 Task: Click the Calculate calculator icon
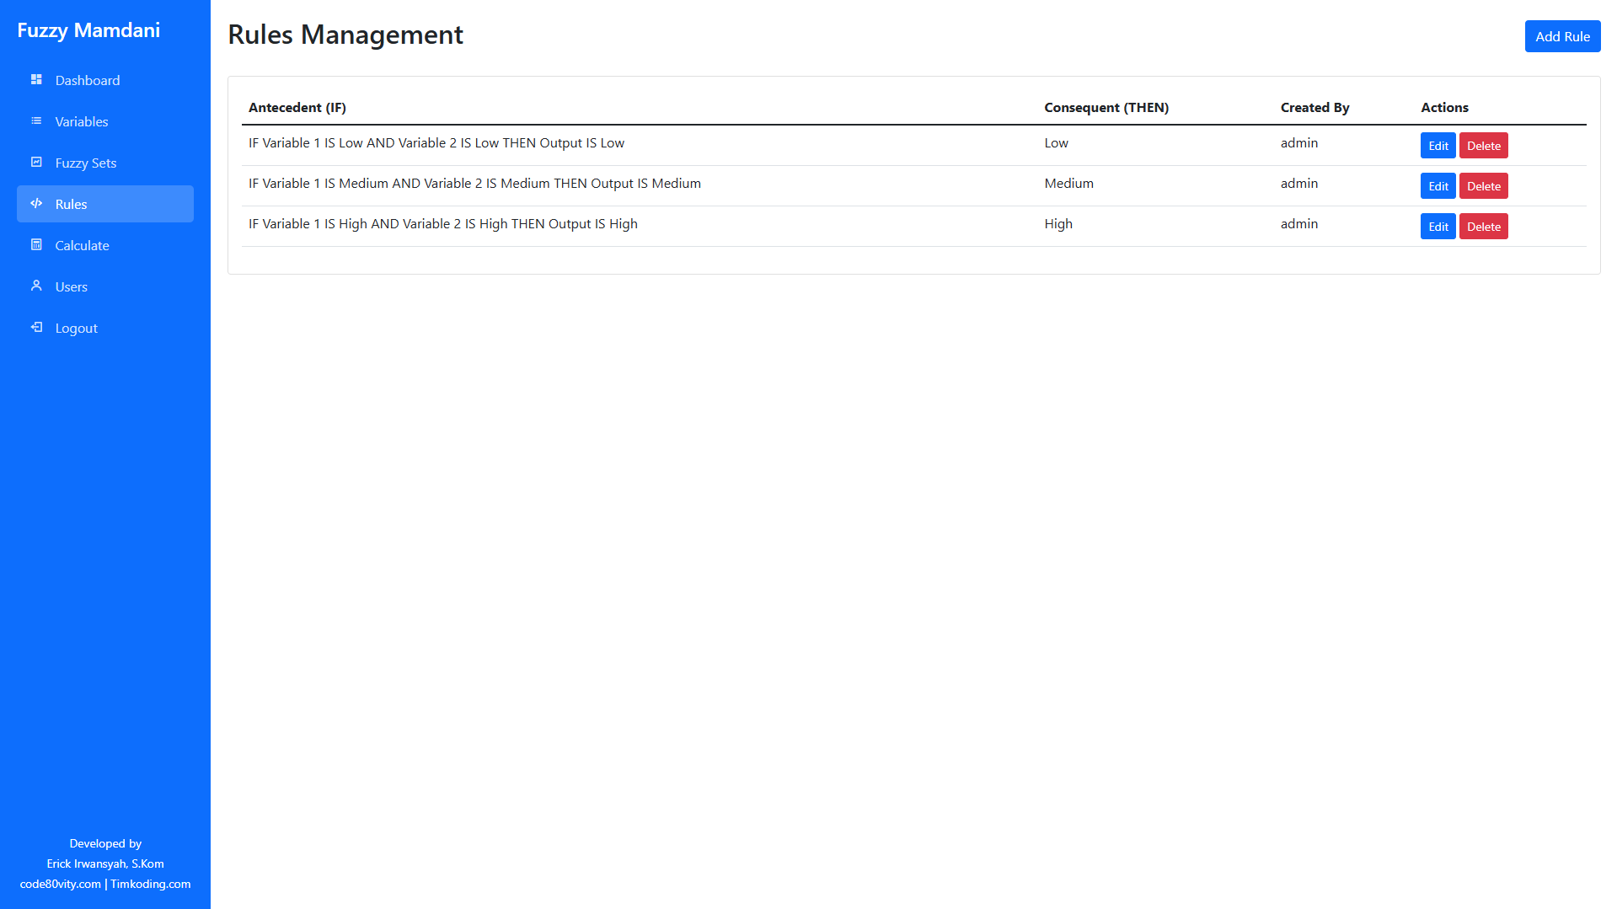coord(36,244)
